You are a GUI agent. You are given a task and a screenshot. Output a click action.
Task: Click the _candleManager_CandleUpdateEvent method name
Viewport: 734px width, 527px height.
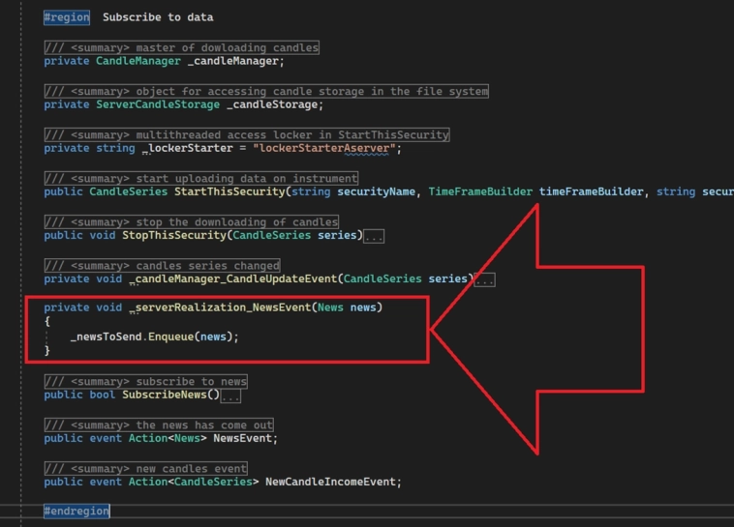click(233, 278)
